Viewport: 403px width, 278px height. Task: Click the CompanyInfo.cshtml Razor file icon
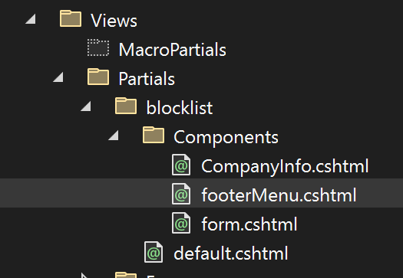point(181,165)
